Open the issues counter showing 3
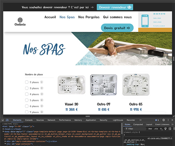The image size is (175, 146). tap(157, 120)
